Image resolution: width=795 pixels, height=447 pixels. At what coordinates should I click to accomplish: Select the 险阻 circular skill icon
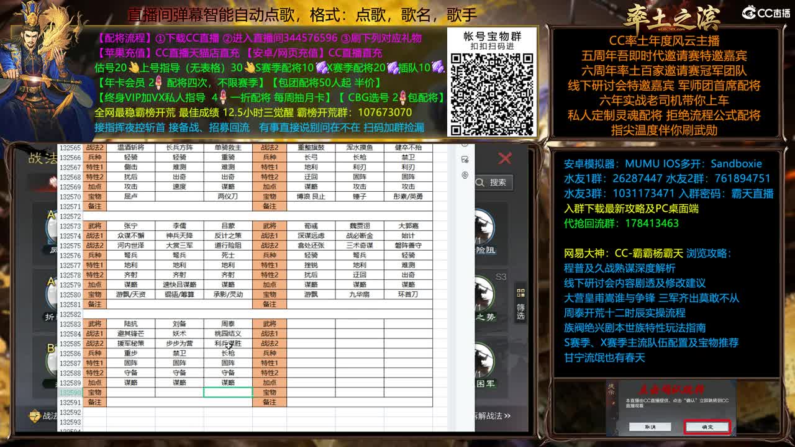[483, 228]
